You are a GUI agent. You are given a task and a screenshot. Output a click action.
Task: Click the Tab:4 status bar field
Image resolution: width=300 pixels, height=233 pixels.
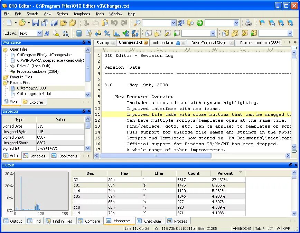(x=260, y=228)
